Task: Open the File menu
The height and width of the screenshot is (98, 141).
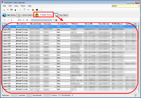Action: click(5, 6)
